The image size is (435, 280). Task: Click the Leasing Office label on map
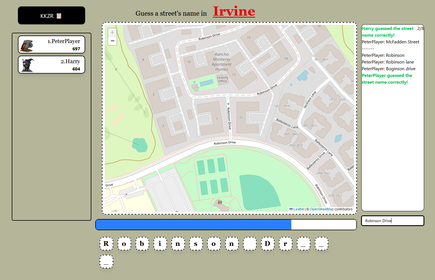tap(223, 79)
